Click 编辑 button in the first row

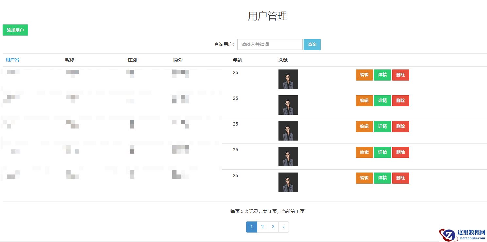tap(364, 75)
